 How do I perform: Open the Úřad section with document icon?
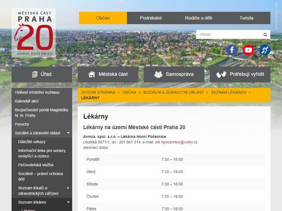tap(42, 74)
